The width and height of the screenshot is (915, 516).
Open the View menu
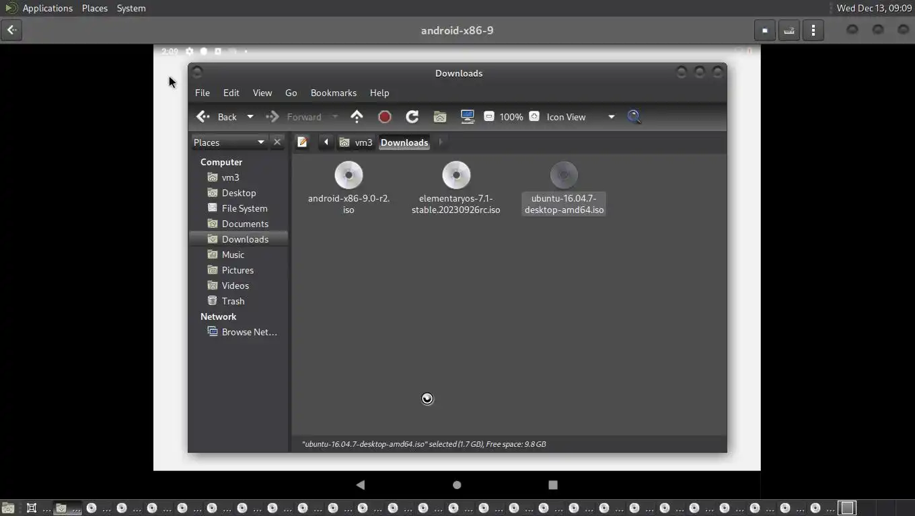(262, 93)
